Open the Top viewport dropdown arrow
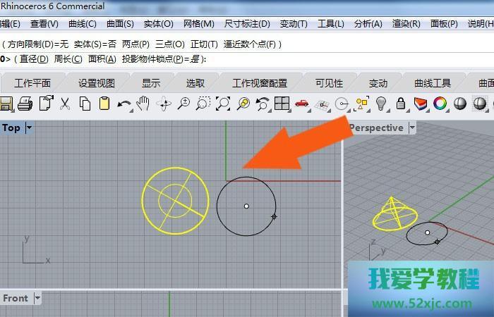This screenshot has width=494, height=317. point(29,128)
